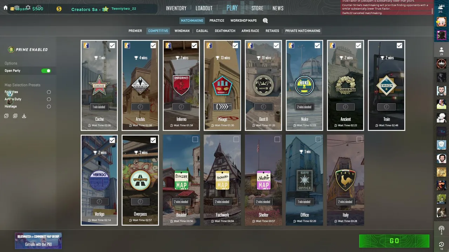Select the Favorites map preset radio button
The height and width of the screenshot is (252, 449).
click(49, 92)
